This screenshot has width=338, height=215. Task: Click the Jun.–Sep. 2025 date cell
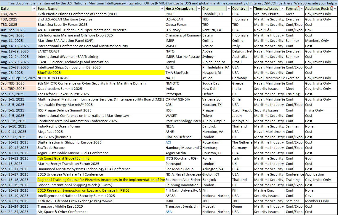pyautogui.click(x=19, y=30)
